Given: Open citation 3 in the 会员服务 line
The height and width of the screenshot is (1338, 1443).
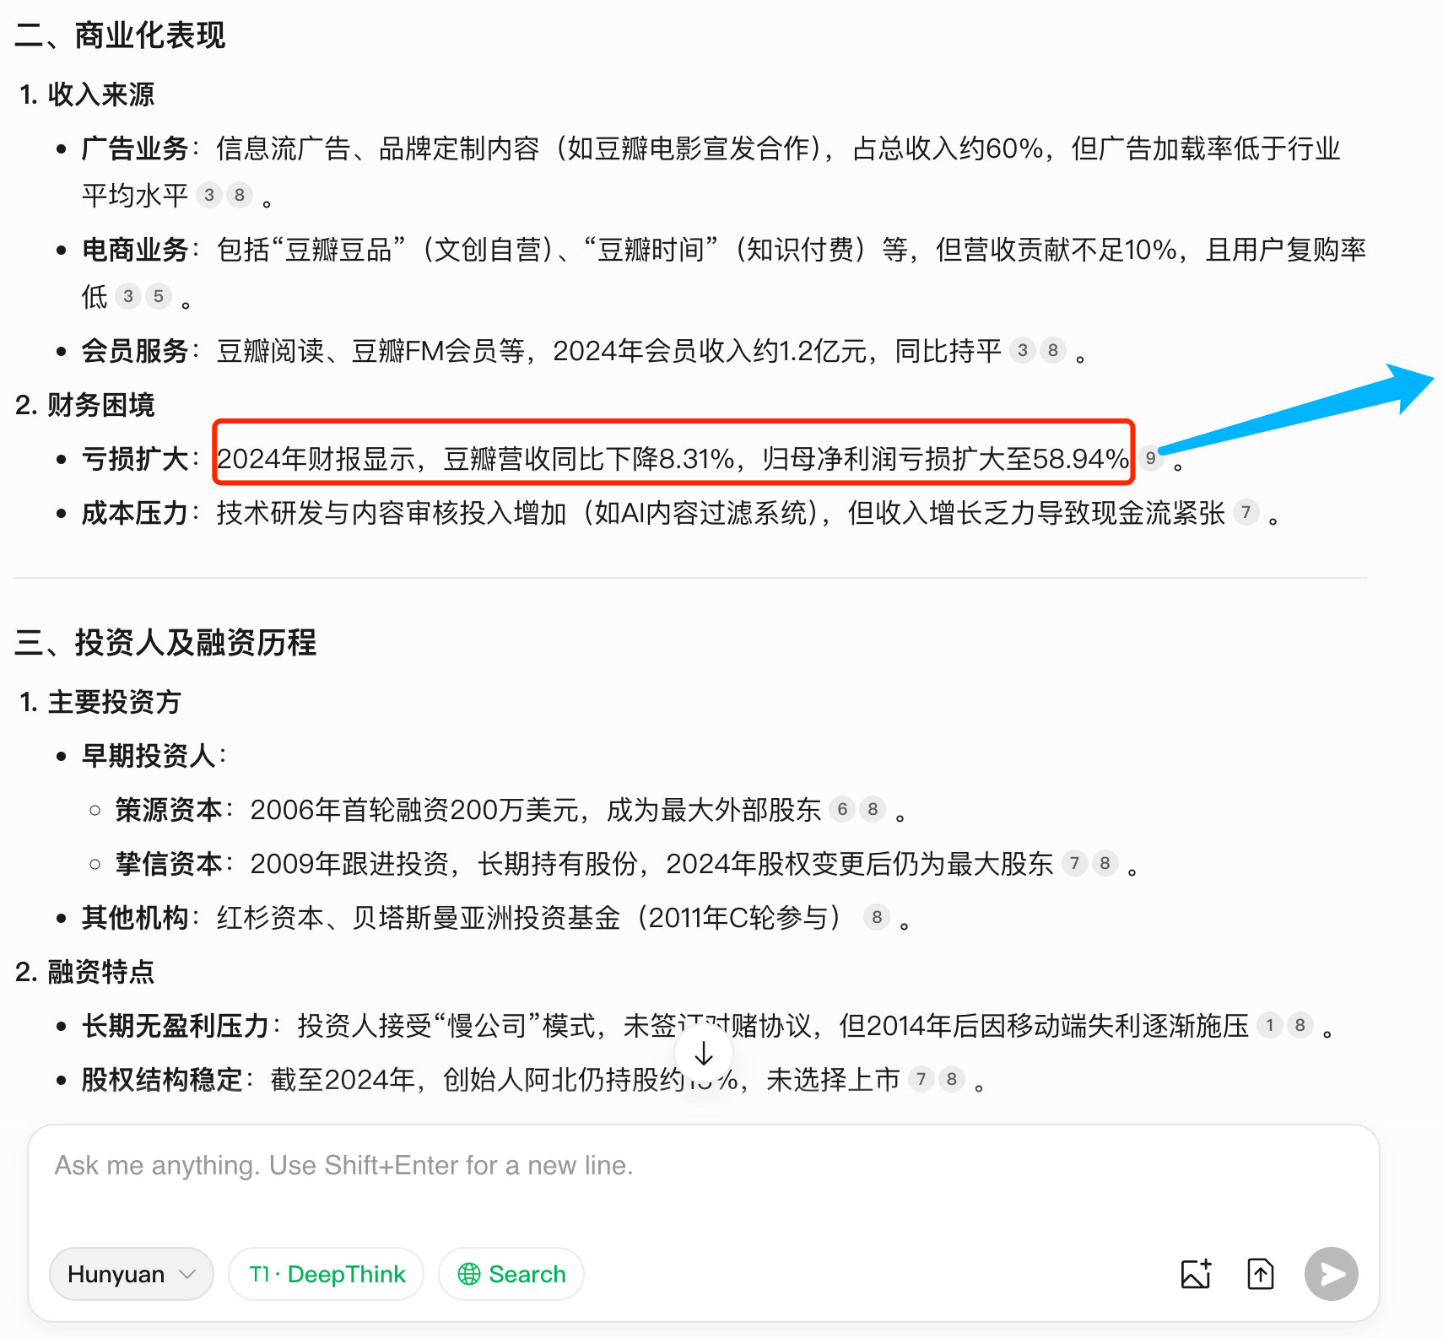Looking at the screenshot, I should (1023, 350).
